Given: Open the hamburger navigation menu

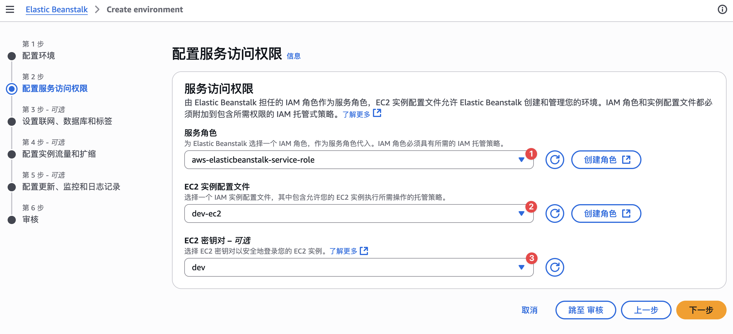Looking at the screenshot, I should [x=10, y=9].
